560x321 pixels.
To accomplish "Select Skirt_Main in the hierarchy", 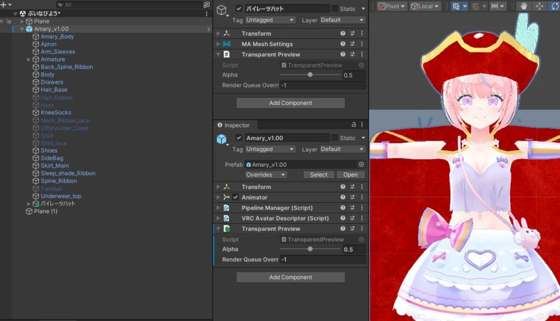I will pos(55,166).
